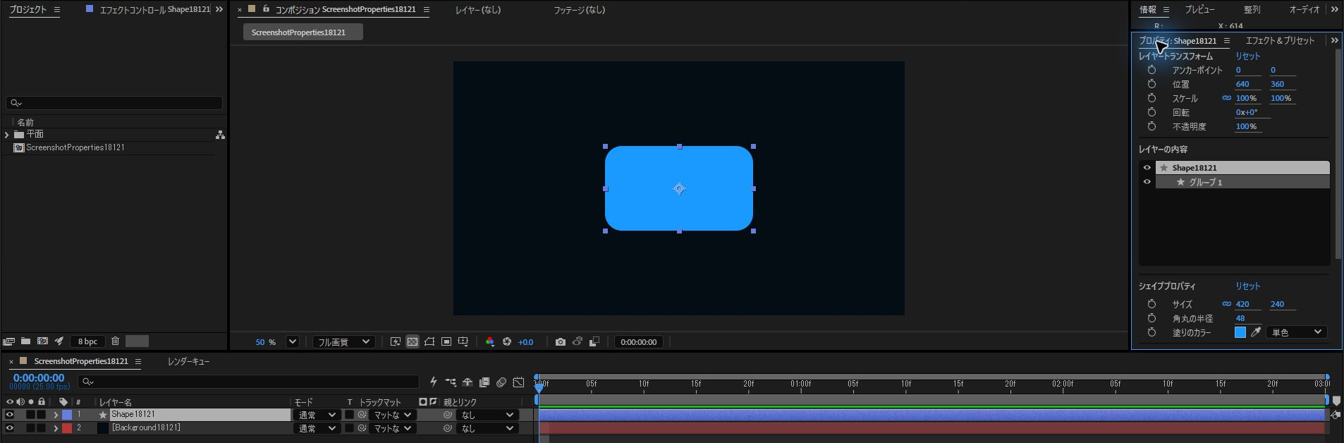
Task: Toggle stopwatch for 角丸の半径 property
Action: (x=1151, y=318)
